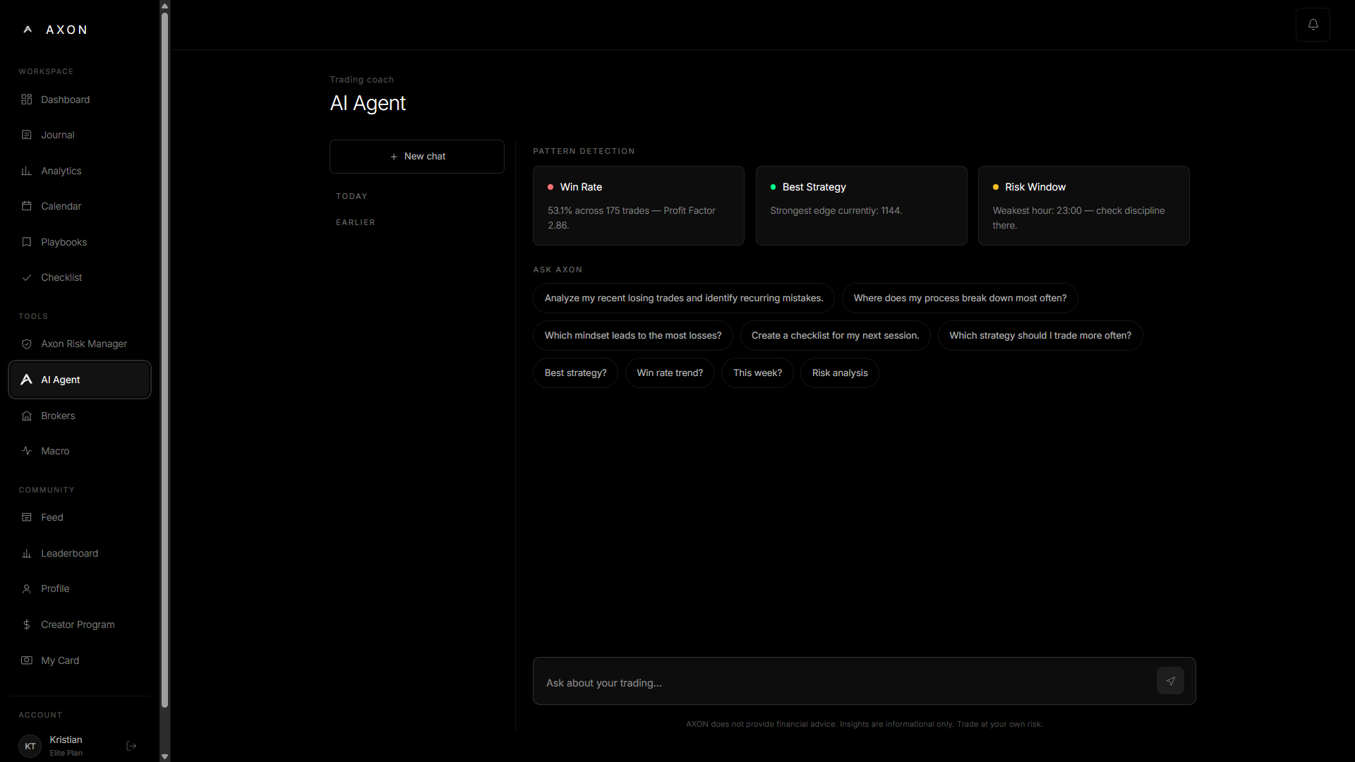Click the 'This week?' chip

pos(757,373)
